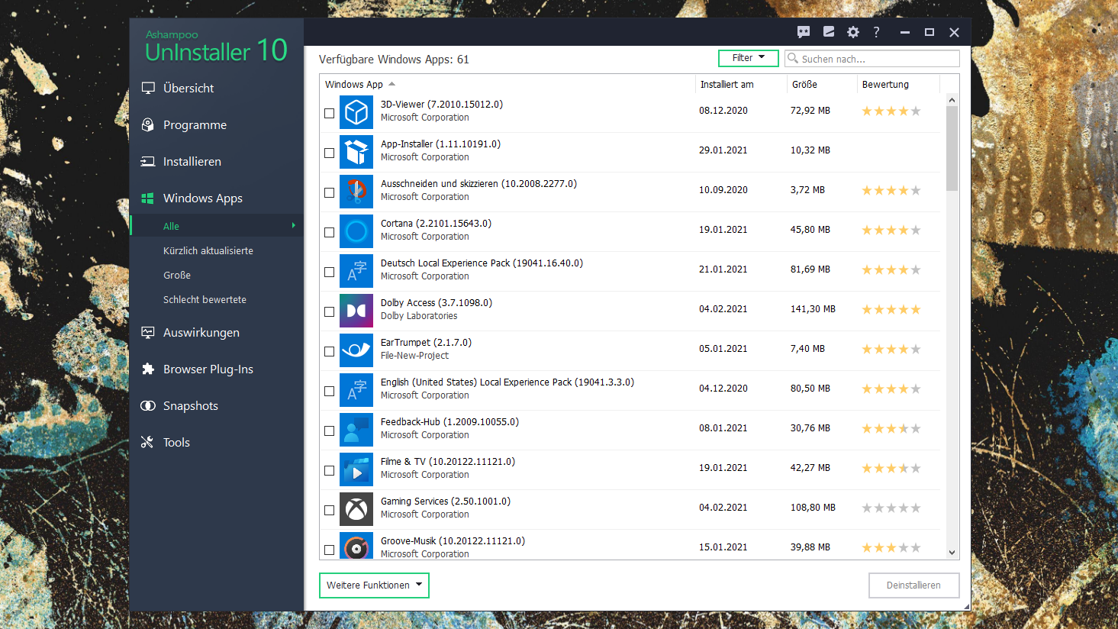The width and height of the screenshot is (1118, 629).
Task: Click the arrow beside Alle in sidebar
Action: coord(294,225)
